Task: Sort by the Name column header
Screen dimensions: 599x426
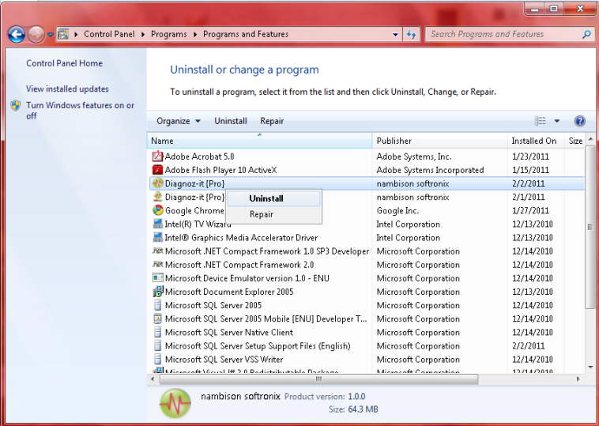Action: 259,141
